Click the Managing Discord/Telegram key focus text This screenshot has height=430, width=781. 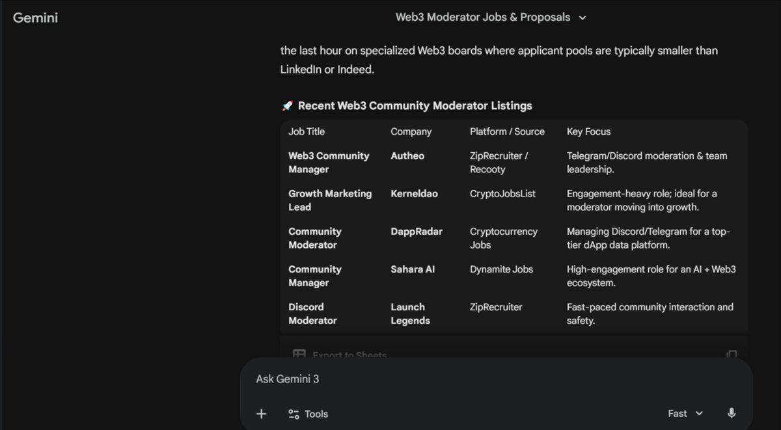pyautogui.click(x=648, y=238)
